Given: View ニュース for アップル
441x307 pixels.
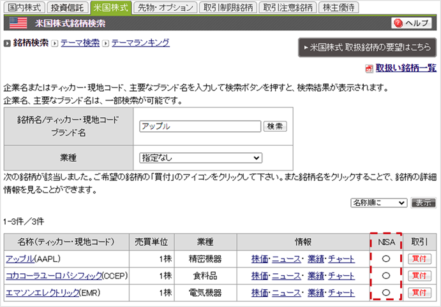Looking at the screenshot, I should pyautogui.click(x=287, y=259).
